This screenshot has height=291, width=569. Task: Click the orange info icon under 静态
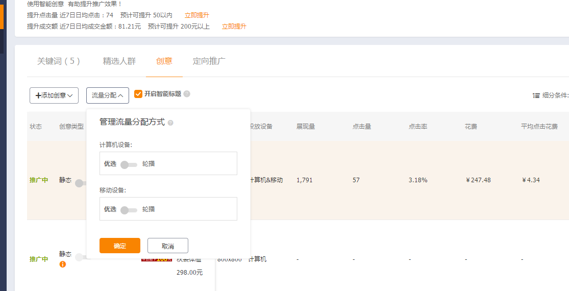pos(63,264)
